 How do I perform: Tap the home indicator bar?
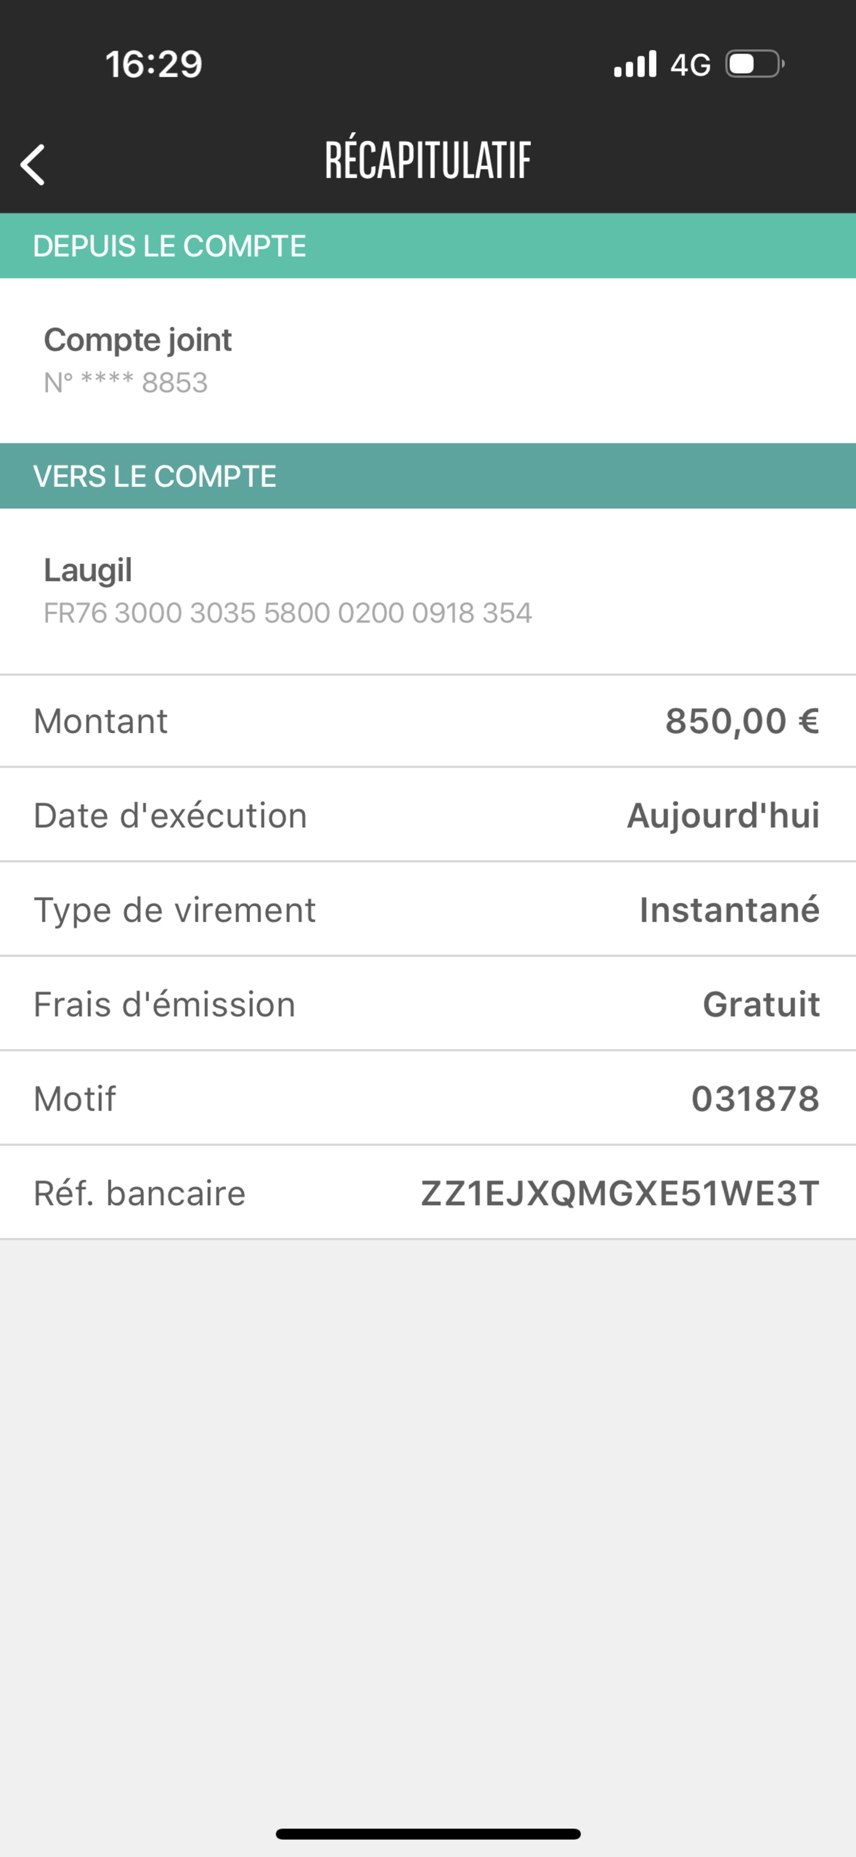428,1834
